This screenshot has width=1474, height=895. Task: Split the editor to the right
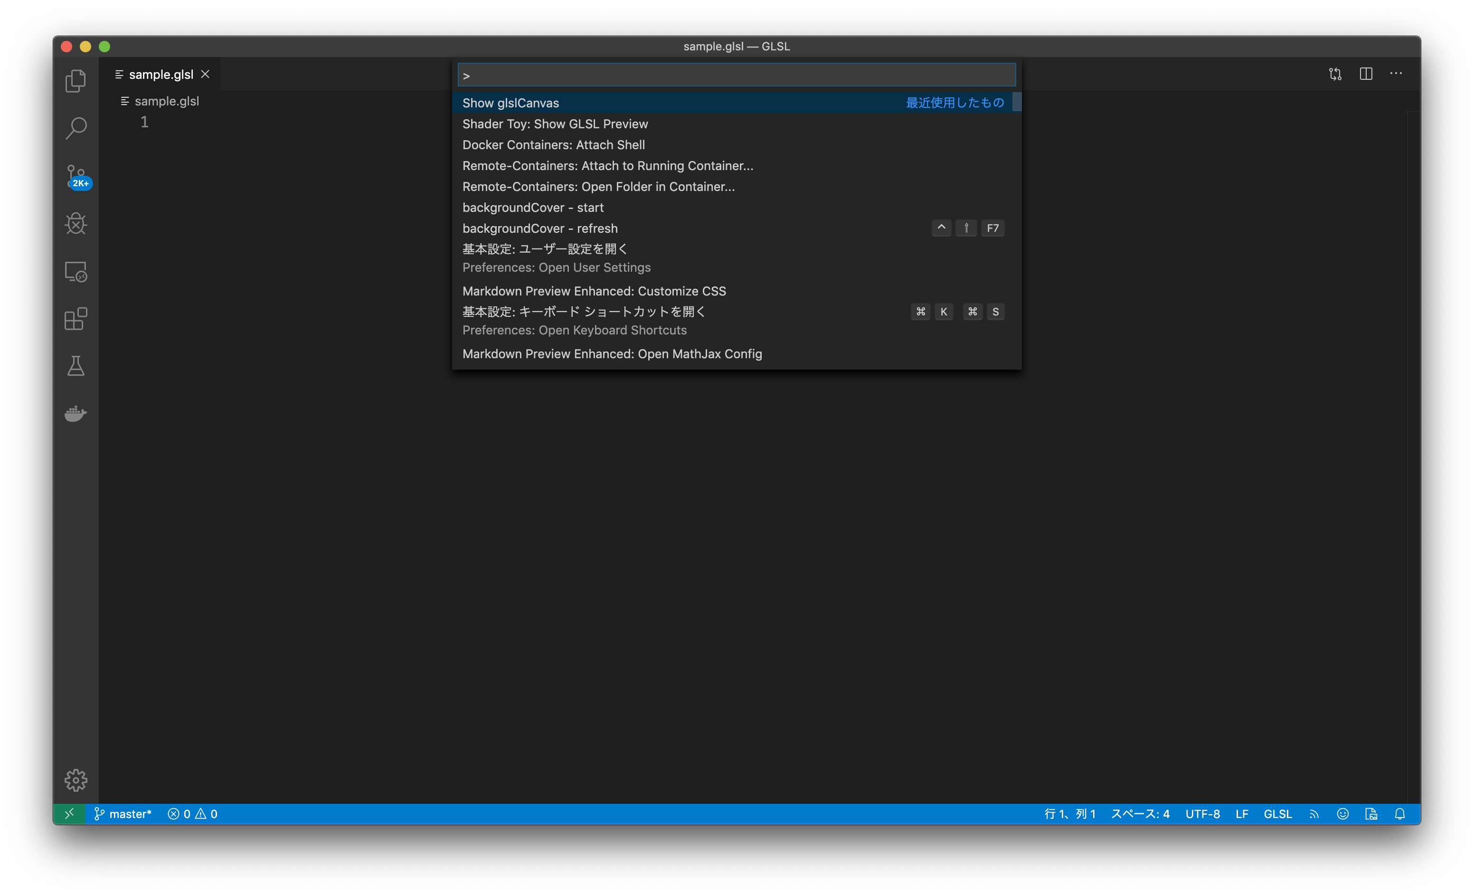coord(1366,74)
